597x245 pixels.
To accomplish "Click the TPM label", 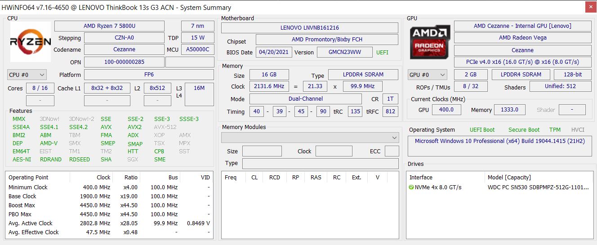I will [555, 130].
